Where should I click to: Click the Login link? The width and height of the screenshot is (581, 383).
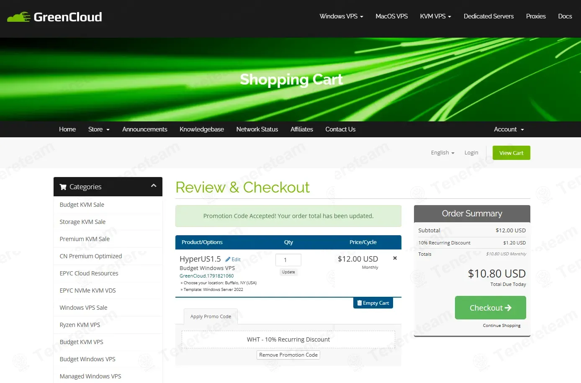pos(471,153)
